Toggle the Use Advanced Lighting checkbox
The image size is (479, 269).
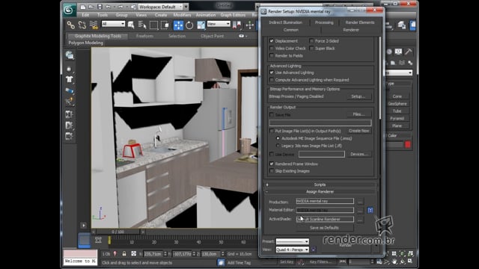coord(271,72)
